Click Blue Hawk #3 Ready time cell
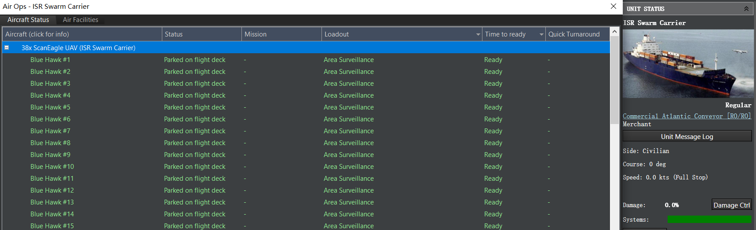This screenshot has height=230, width=756. click(493, 84)
